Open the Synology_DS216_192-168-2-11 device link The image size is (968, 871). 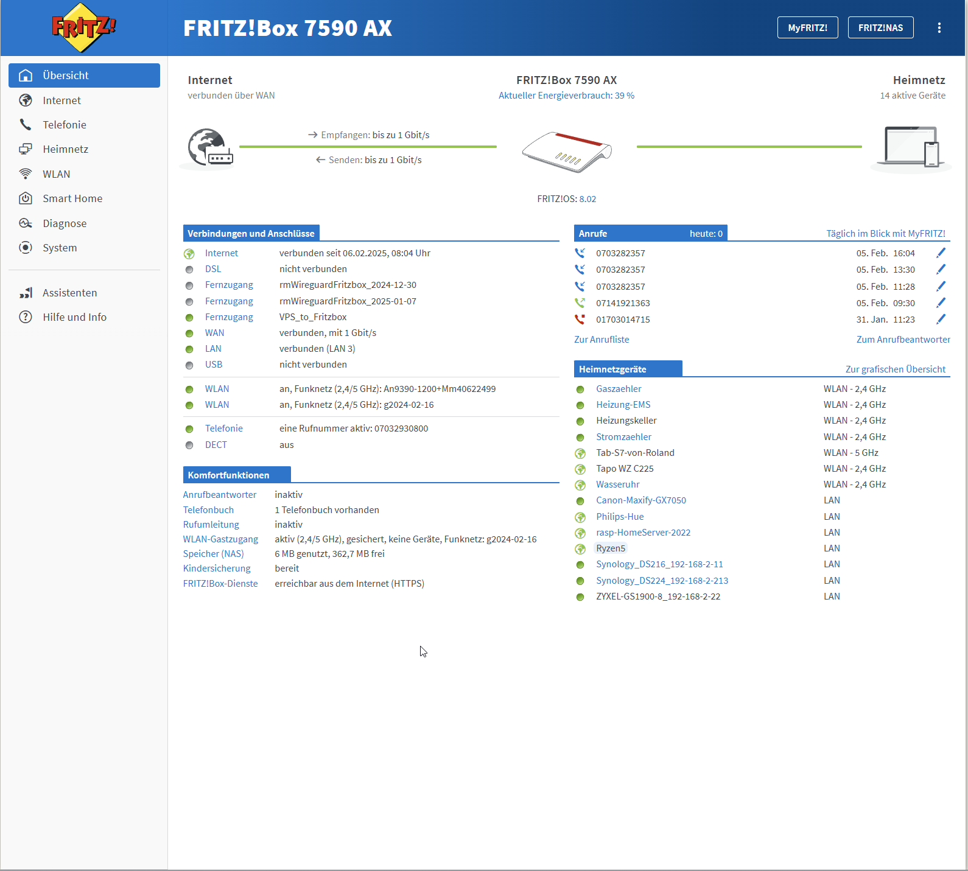[x=660, y=564]
